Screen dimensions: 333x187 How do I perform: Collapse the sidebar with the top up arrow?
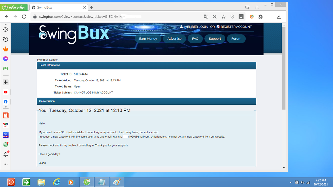(5, 24)
